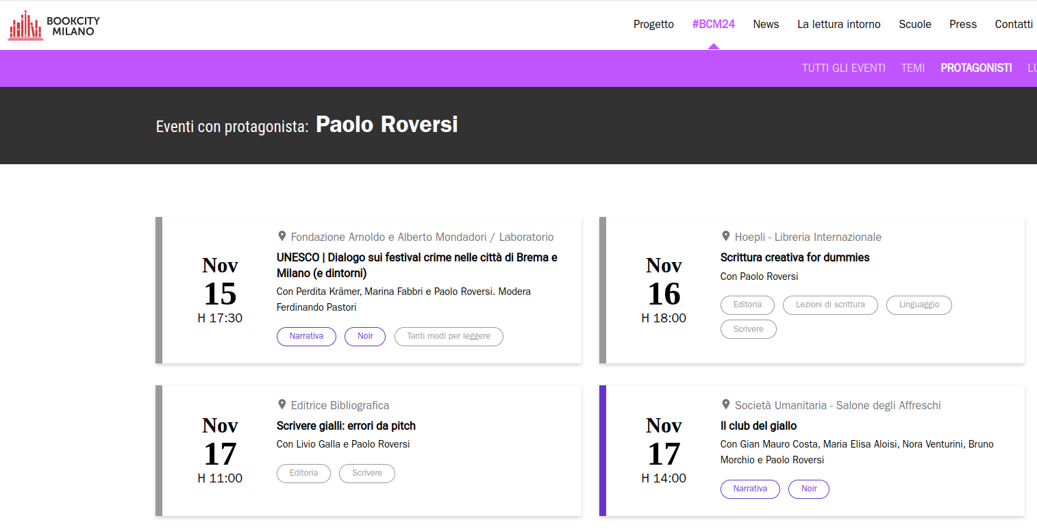The image size is (1037, 529).
Task: Click Editoria tag on Nov 16 event
Action: pyautogui.click(x=747, y=305)
